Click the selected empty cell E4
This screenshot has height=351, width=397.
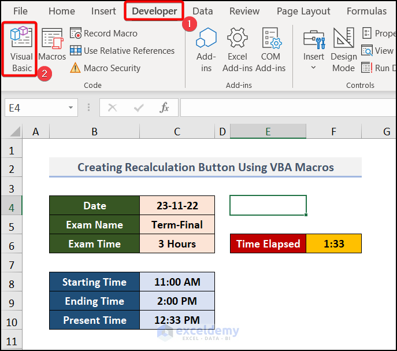point(268,205)
